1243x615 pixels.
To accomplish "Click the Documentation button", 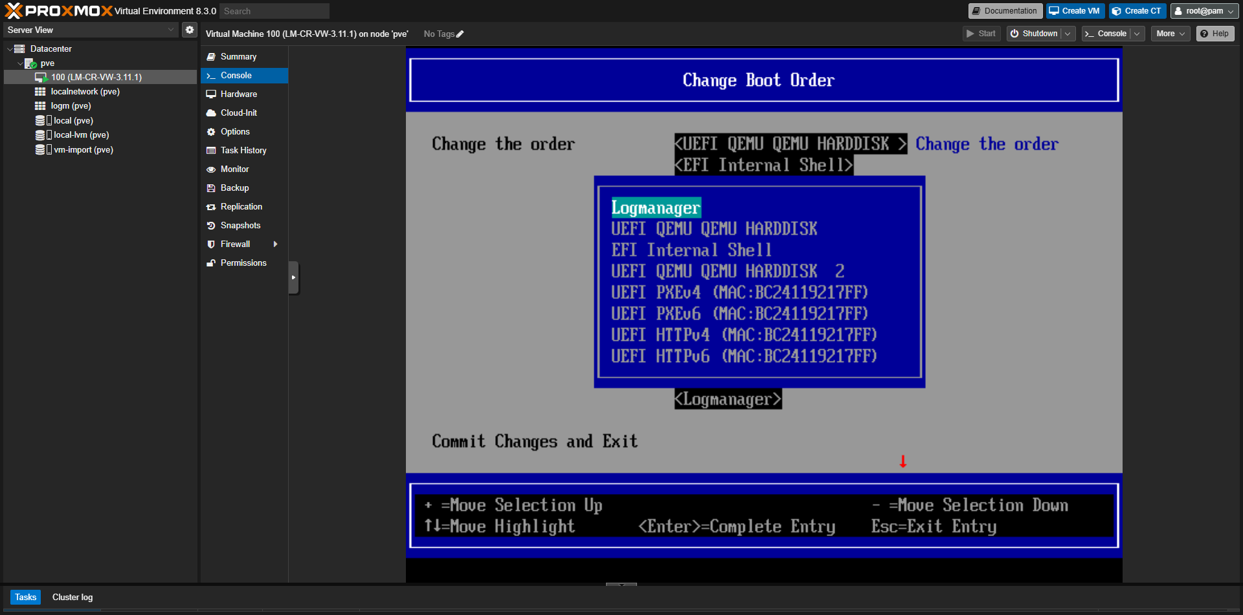I will tap(1005, 11).
